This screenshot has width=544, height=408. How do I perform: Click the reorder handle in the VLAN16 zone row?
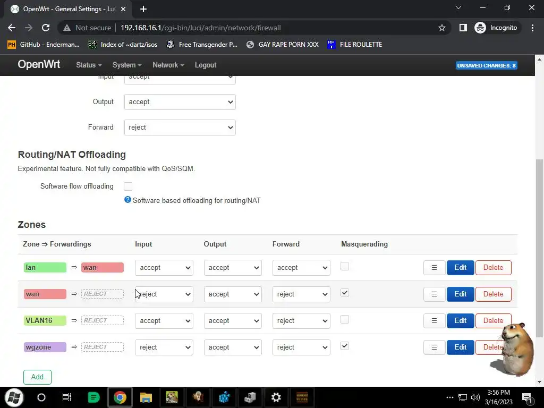[x=434, y=320]
